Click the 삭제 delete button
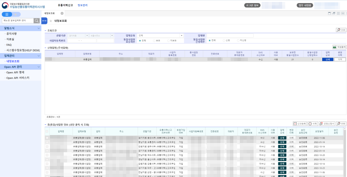 click(313, 124)
